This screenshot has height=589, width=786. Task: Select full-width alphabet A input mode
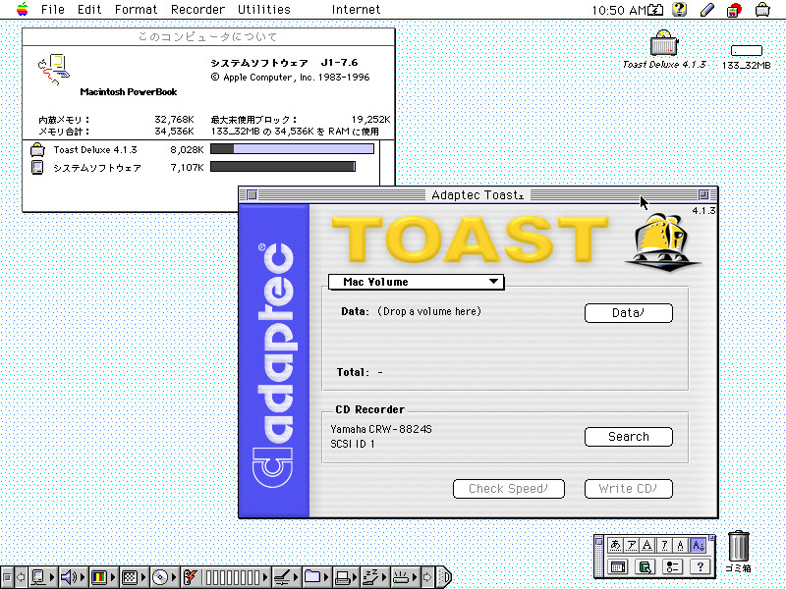point(647,545)
